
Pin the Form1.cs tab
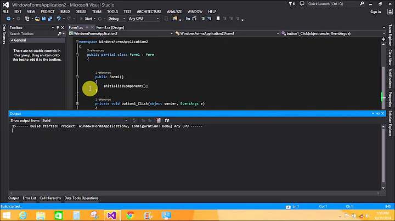coord(87,27)
